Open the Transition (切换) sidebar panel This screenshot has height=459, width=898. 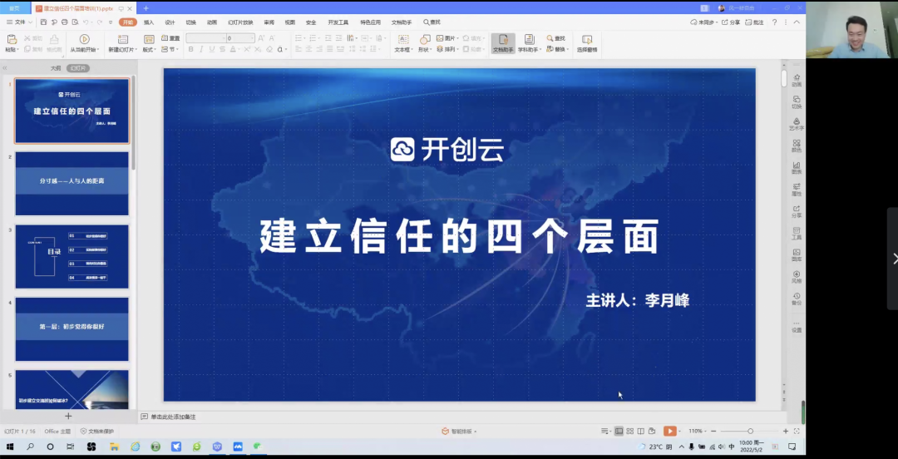[x=796, y=102]
